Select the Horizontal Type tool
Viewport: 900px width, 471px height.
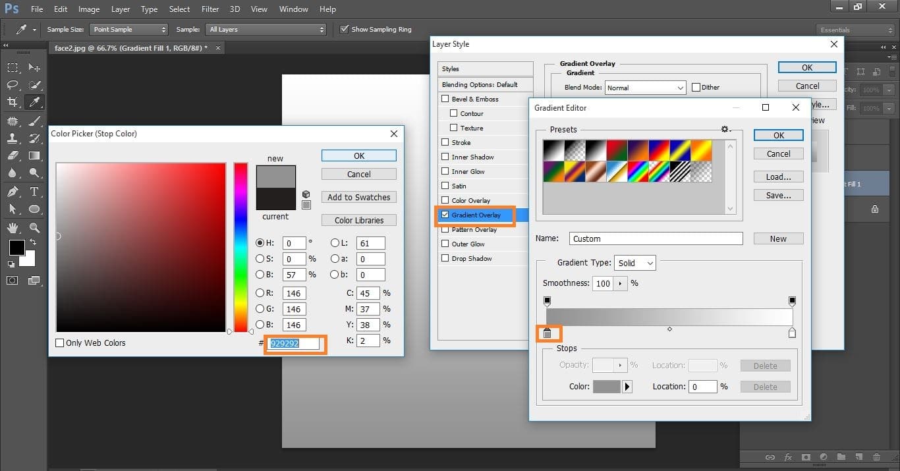34,192
